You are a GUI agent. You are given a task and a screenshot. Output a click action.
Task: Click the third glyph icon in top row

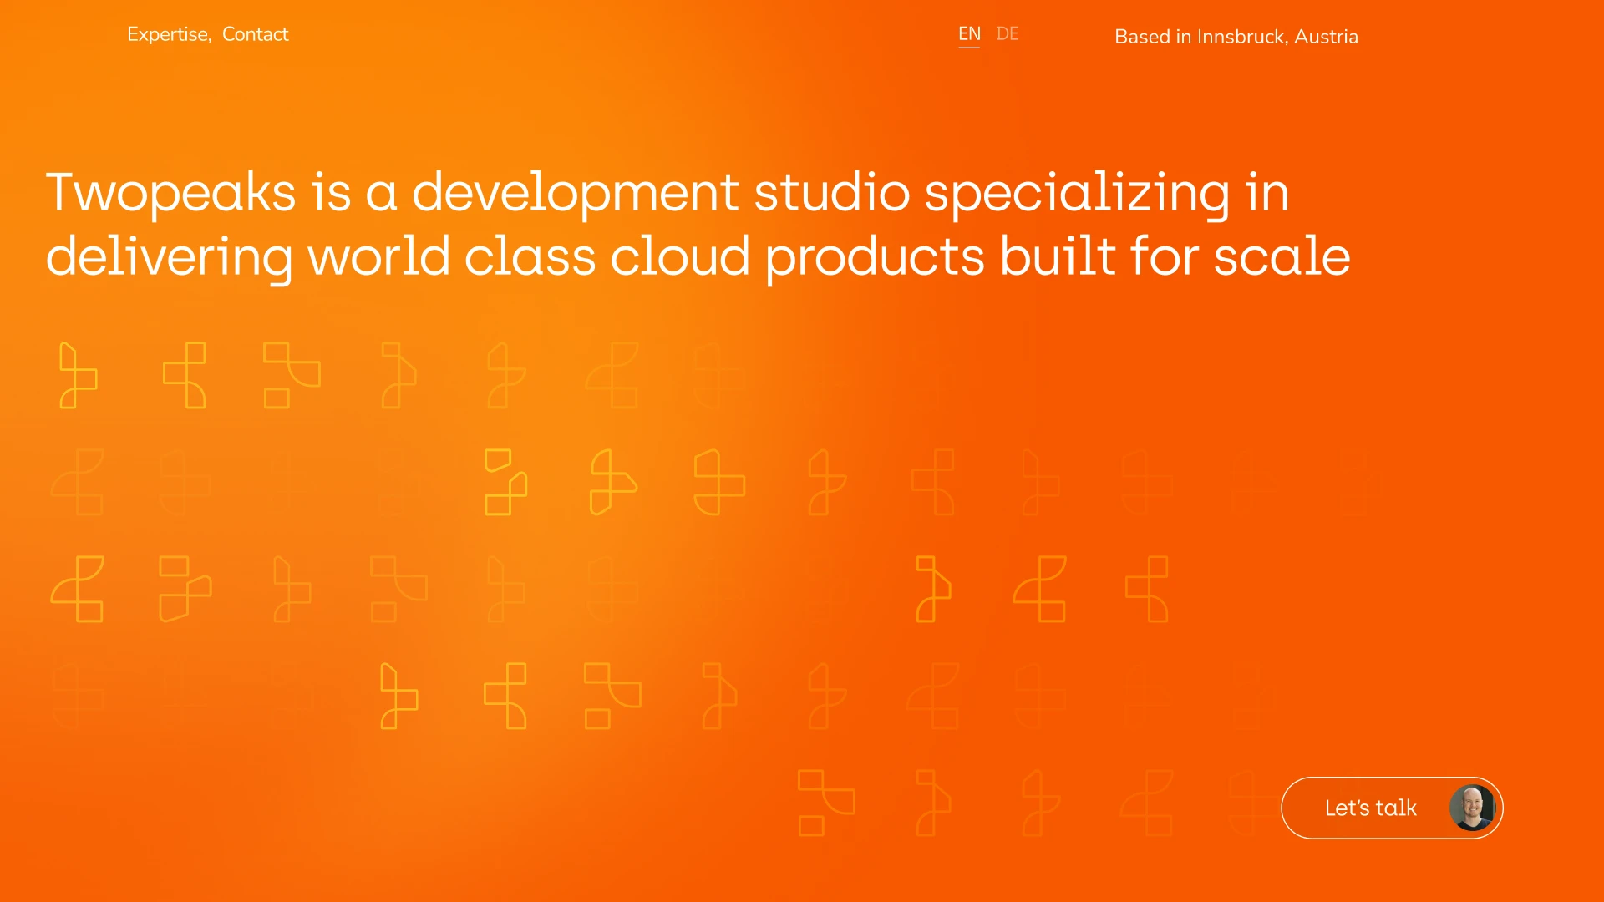(x=292, y=375)
